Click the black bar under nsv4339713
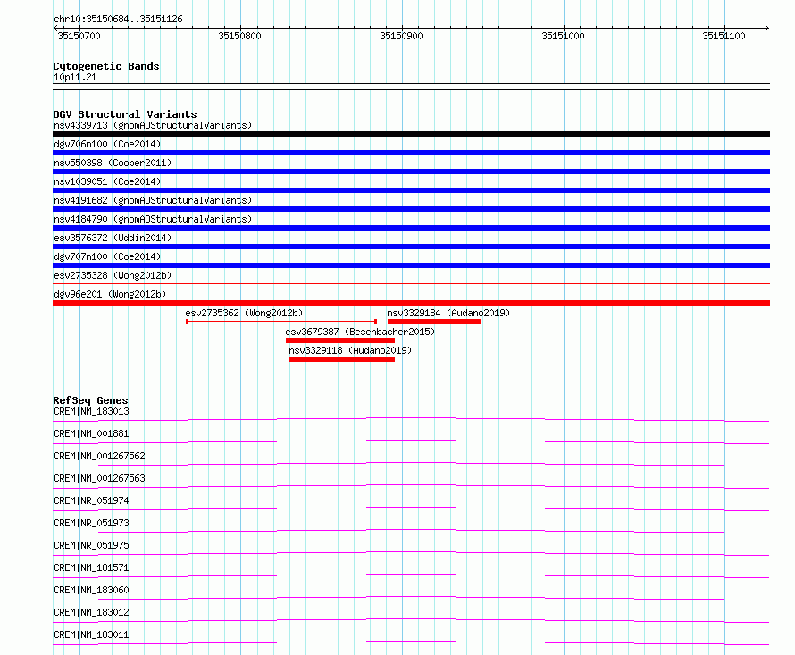Viewport: 795px width, 655px height. pos(411,134)
